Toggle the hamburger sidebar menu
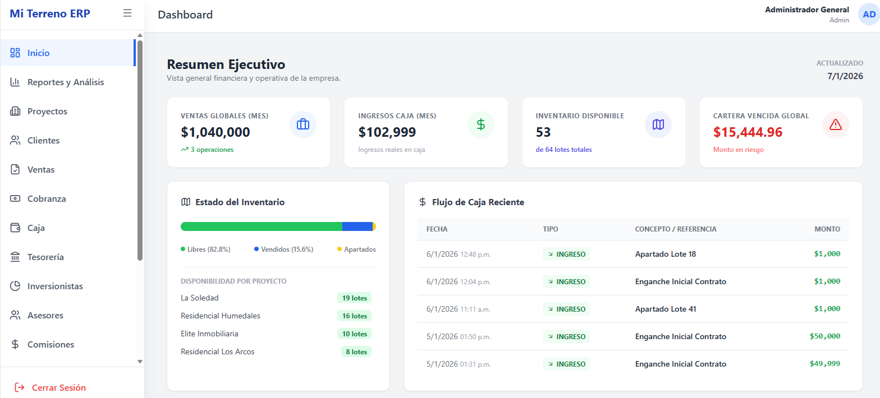Screen dimensions: 880x398 [127, 13]
